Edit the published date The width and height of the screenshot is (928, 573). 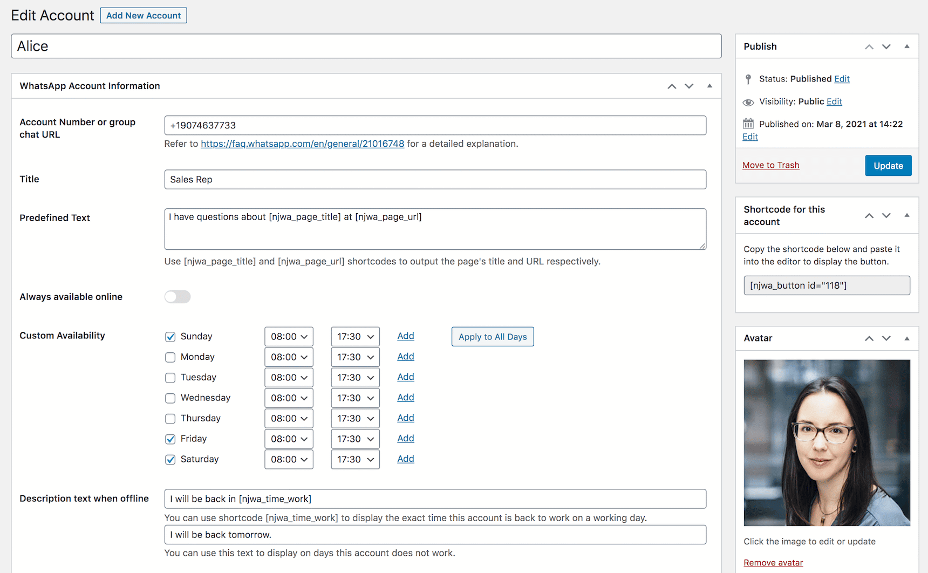click(x=750, y=137)
